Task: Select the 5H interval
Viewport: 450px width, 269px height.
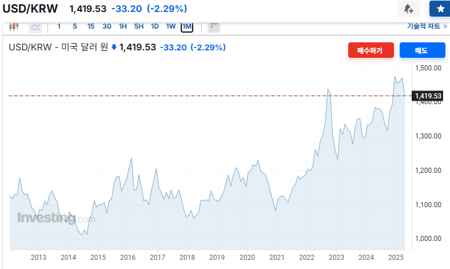Action: pyautogui.click(x=139, y=26)
